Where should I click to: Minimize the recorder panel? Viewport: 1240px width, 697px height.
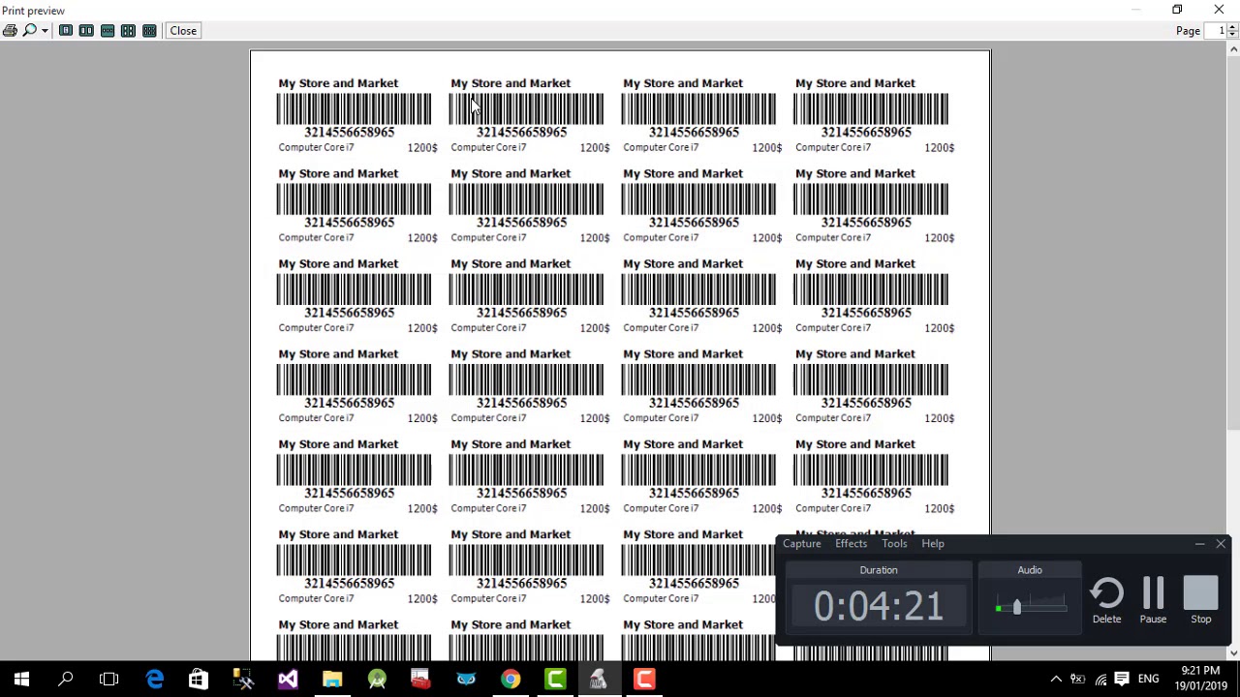[1199, 544]
